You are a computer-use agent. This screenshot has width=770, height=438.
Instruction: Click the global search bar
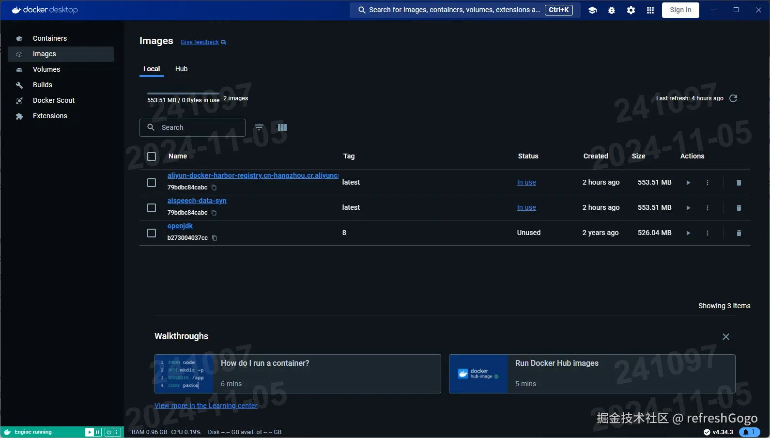pos(465,10)
